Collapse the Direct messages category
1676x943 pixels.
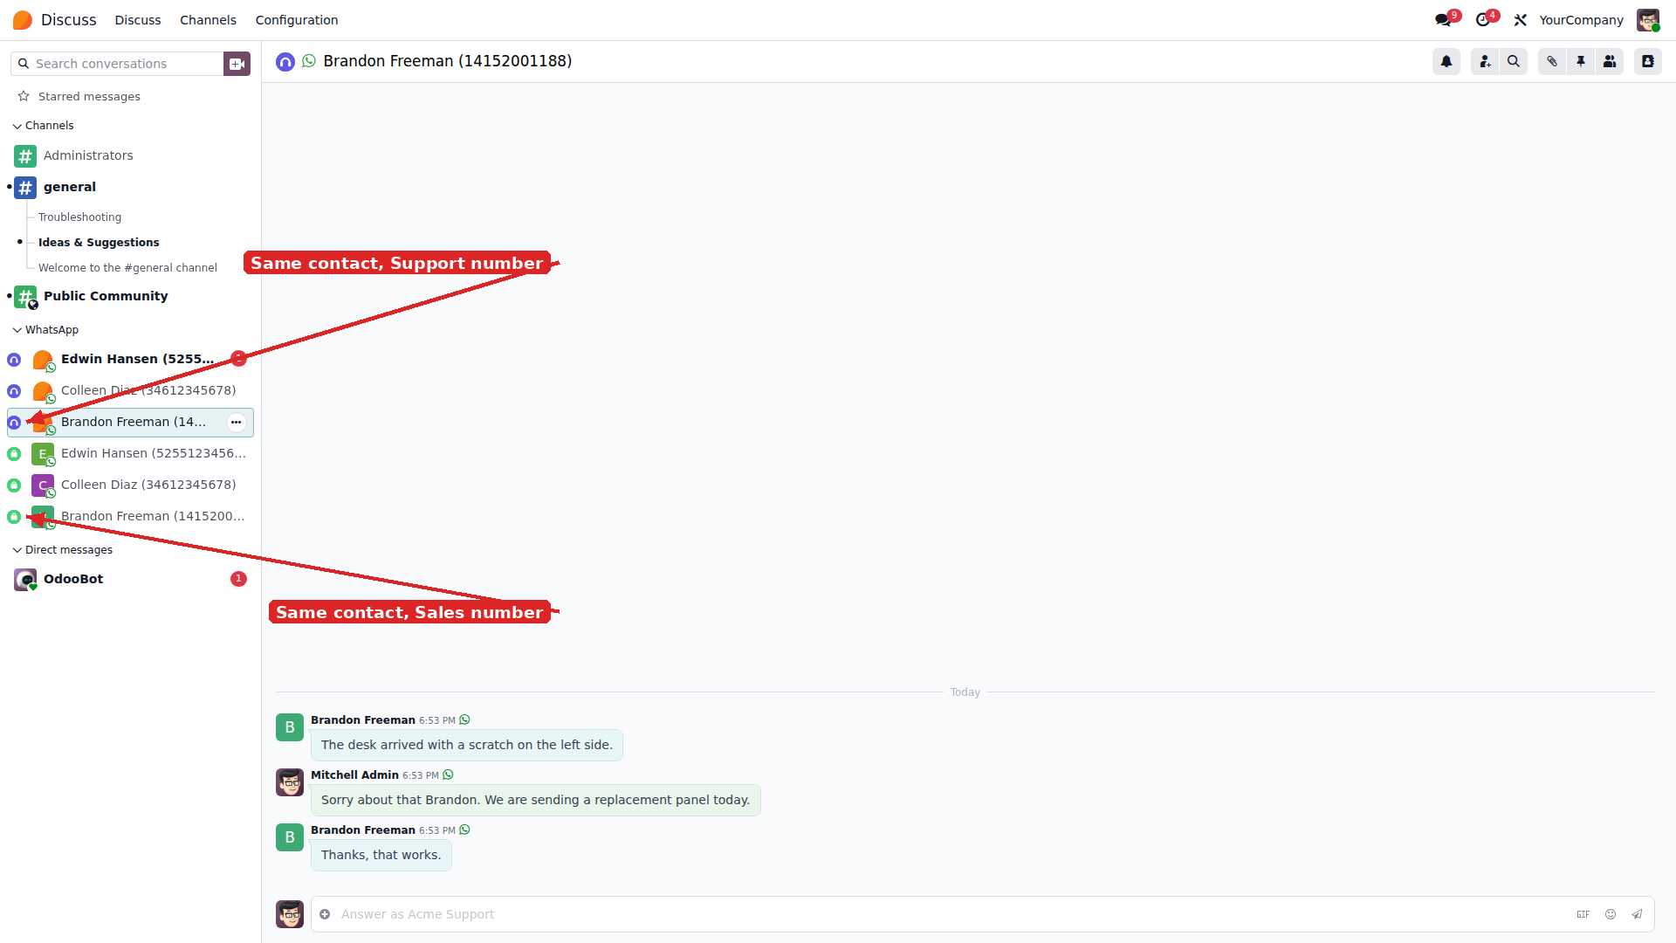coord(63,550)
